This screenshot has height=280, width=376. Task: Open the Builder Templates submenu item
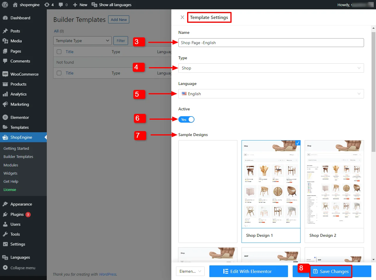click(x=18, y=156)
